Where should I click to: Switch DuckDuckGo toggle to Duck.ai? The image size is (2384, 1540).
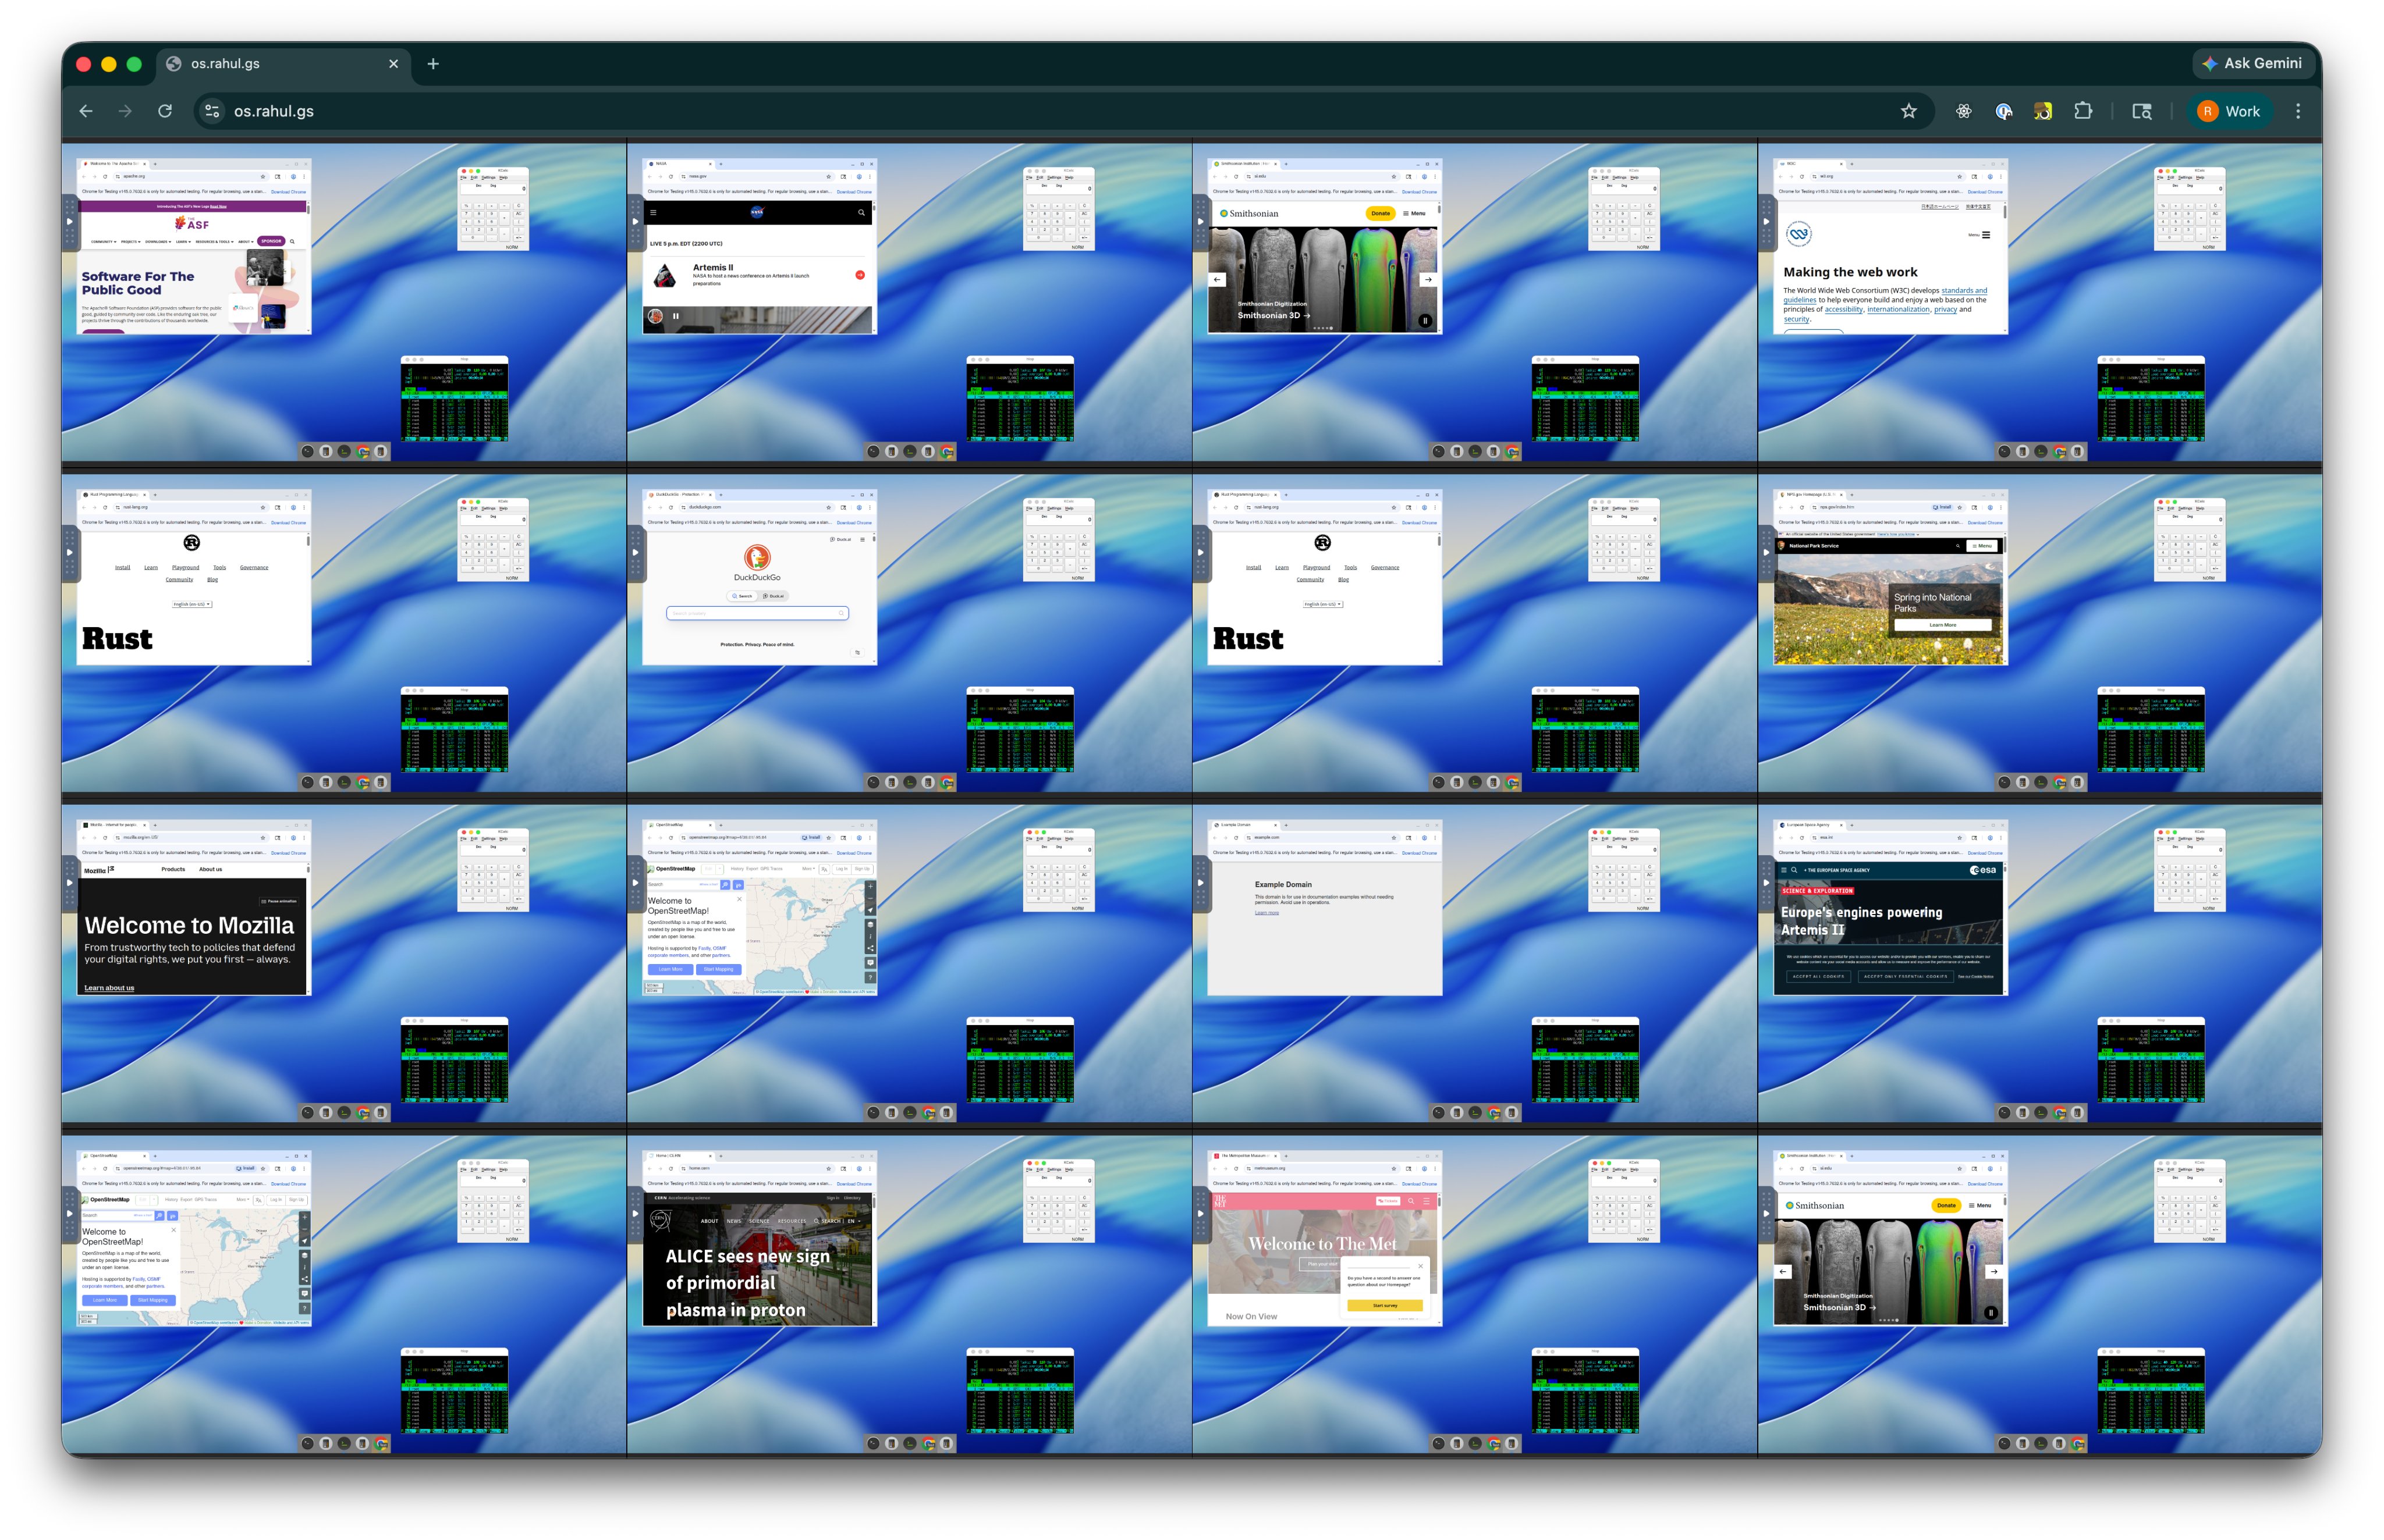tap(774, 596)
